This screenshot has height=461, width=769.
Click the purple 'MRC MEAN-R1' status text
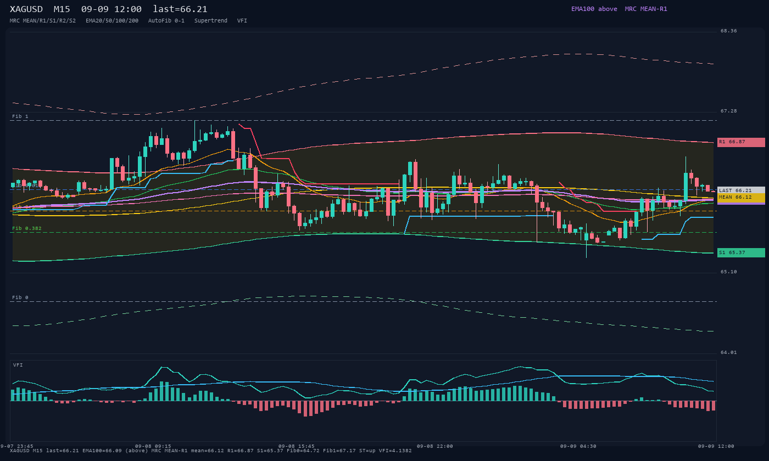pyautogui.click(x=646, y=9)
